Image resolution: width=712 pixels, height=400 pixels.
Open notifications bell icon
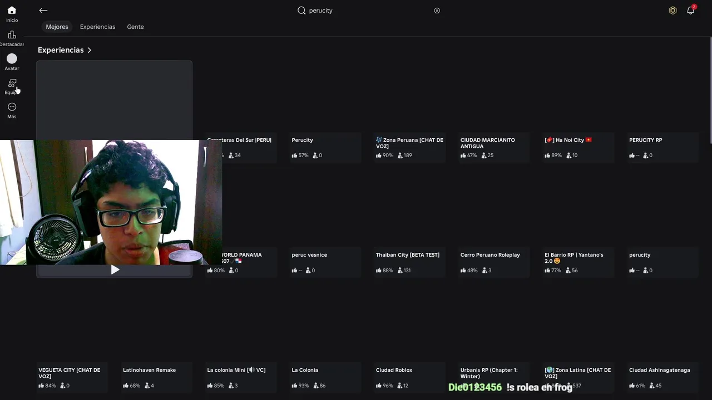tap(690, 11)
